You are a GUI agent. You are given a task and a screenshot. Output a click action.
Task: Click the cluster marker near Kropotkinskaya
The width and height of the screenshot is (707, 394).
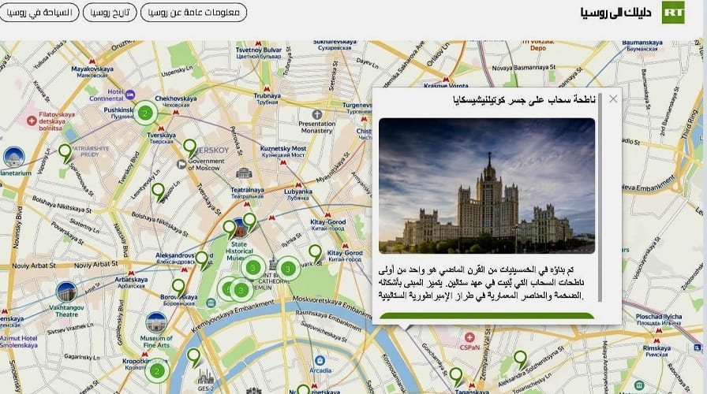pyautogui.click(x=157, y=371)
